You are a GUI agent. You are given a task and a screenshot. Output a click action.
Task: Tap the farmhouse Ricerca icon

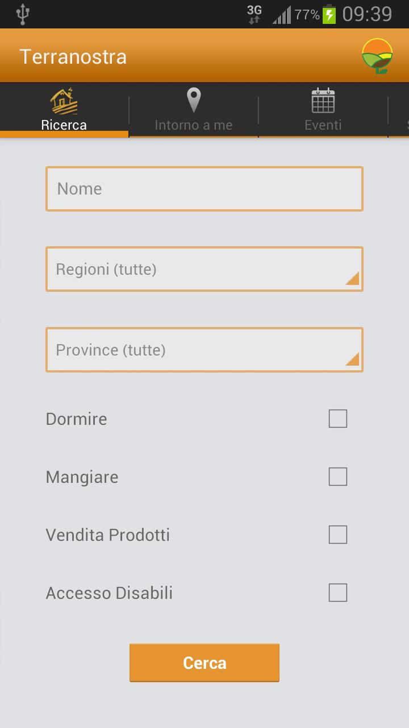(64, 101)
